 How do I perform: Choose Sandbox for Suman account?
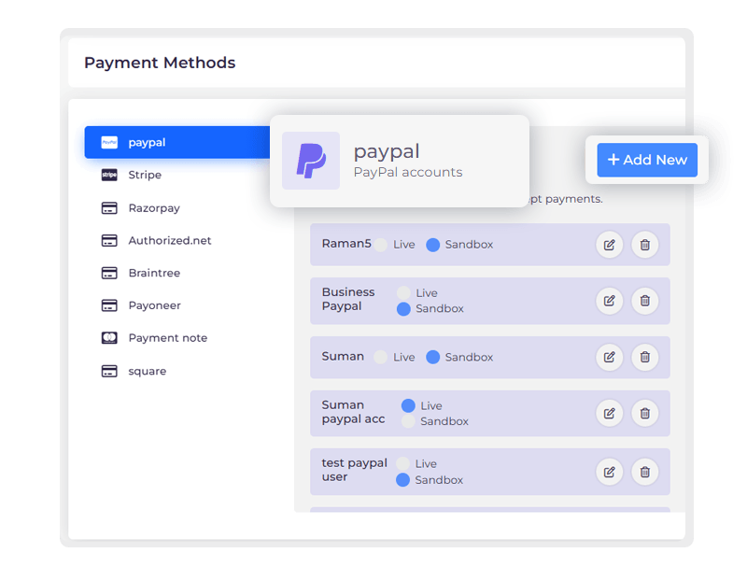(x=433, y=357)
